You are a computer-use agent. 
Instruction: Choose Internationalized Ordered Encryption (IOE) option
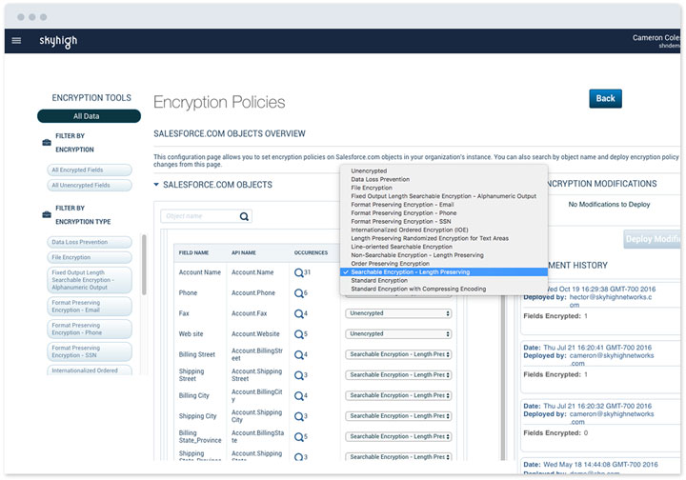click(444, 230)
